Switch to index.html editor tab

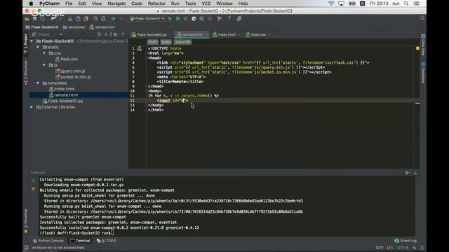pyautogui.click(x=226, y=34)
